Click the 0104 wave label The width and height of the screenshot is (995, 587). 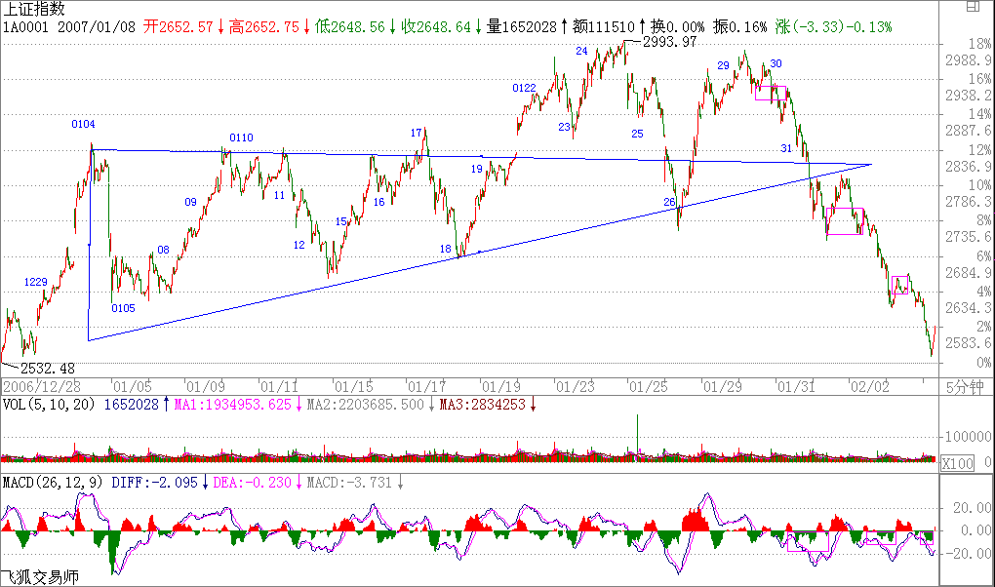[x=83, y=124]
